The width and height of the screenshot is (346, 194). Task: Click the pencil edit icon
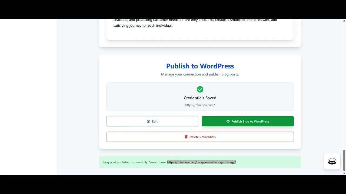click(148, 121)
